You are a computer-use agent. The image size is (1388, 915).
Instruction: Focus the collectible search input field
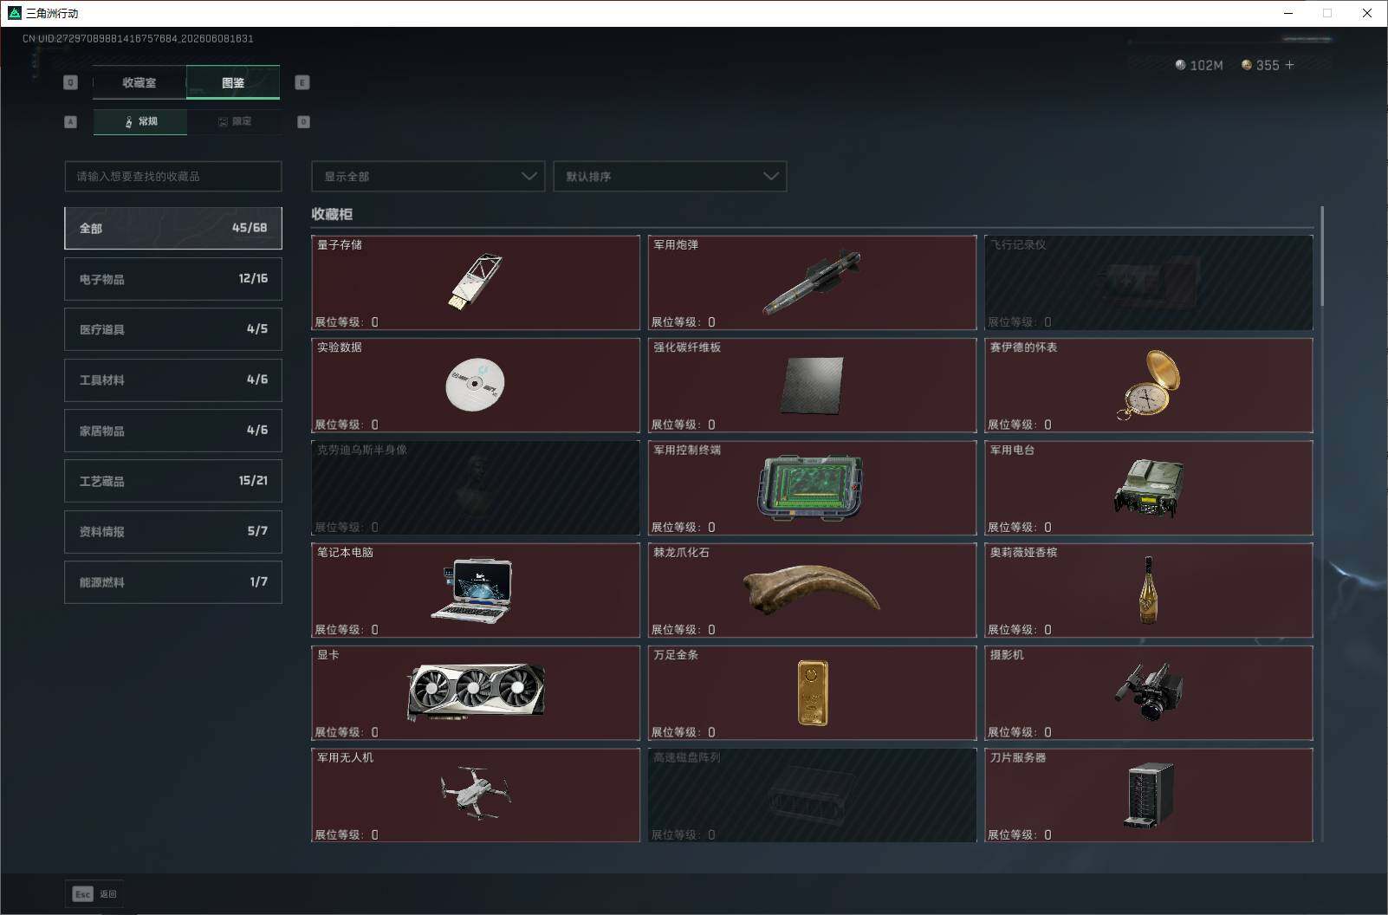click(173, 176)
